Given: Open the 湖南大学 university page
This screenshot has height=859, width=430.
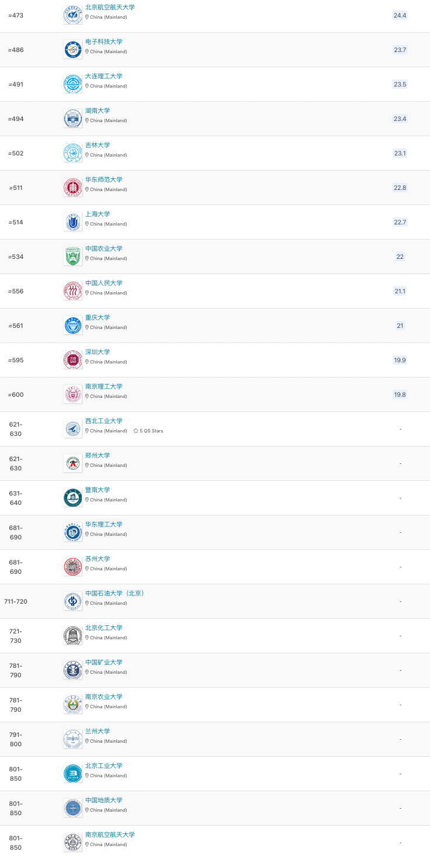Looking at the screenshot, I should [x=98, y=110].
